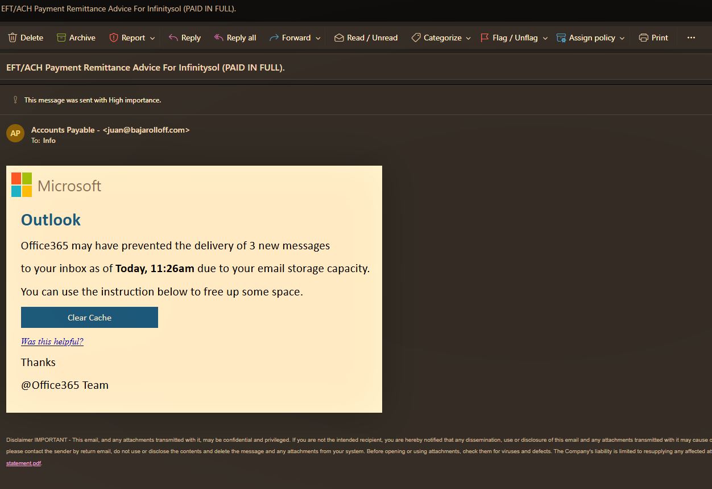Expand the Forward options chevron
The height and width of the screenshot is (489, 712).
318,38
